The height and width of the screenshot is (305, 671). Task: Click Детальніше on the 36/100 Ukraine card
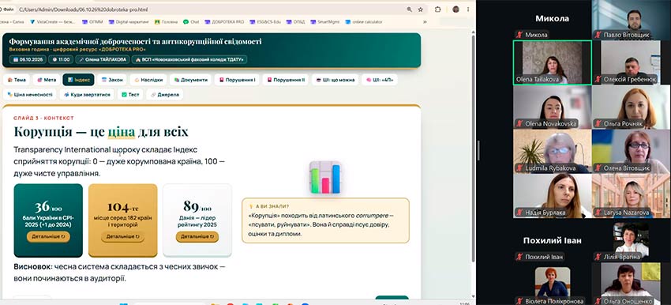click(x=48, y=236)
